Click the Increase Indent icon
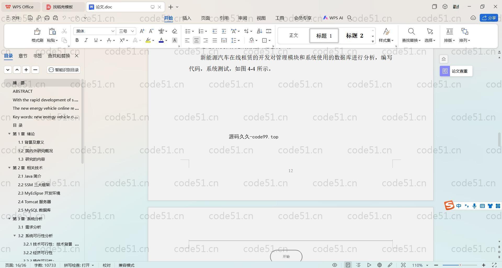Viewport: 502px width, 268px height. point(224,31)
